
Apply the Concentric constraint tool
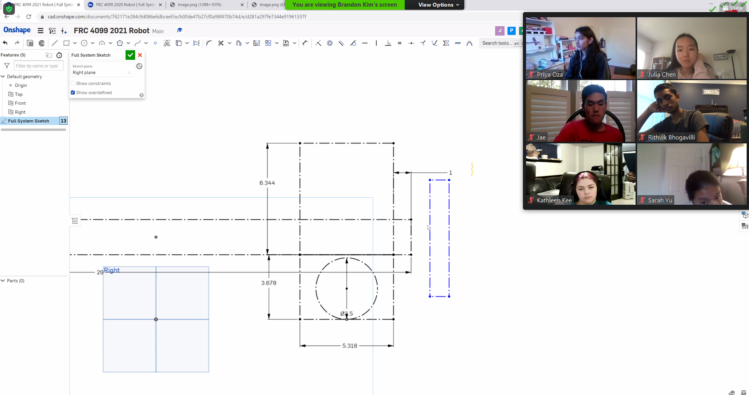pyautogui.click(x=330, y=43)
